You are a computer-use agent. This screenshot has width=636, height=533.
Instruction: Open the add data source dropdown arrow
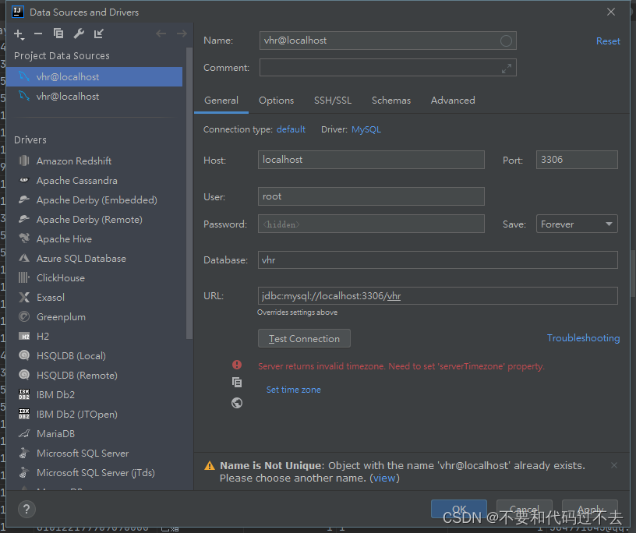coord(24,37)
